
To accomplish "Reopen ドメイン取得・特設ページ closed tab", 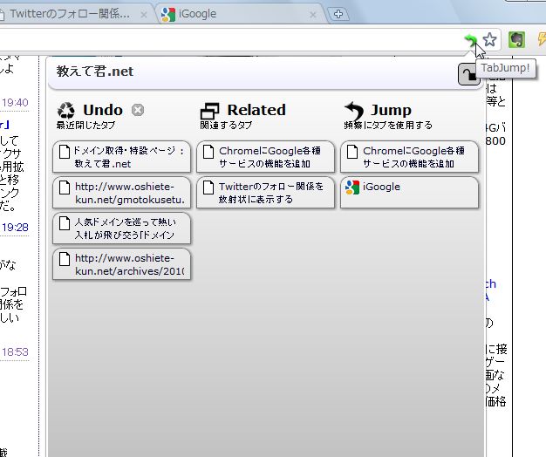I will coord(121,157).
